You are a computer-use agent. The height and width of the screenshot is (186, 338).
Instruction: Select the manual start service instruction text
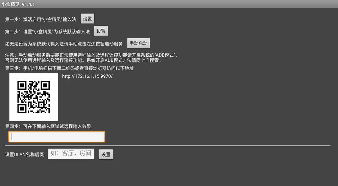(64, 44)
